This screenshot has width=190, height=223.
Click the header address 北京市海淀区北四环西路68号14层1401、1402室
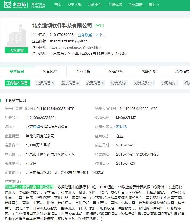(88, 54)
